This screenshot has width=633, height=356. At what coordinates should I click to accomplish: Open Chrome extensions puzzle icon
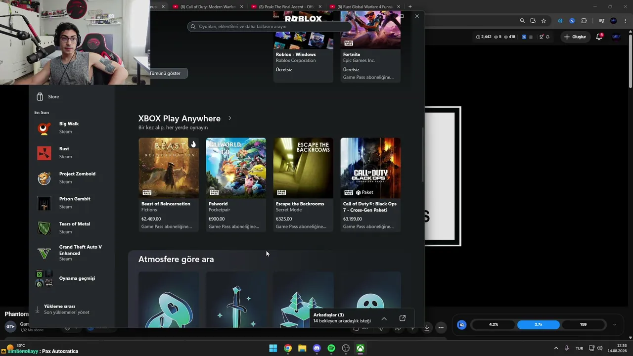(x=584, y=21)
